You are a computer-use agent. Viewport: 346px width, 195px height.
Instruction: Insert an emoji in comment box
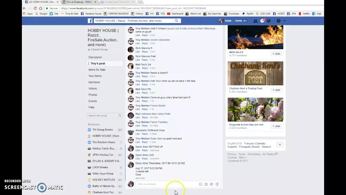coord(201,184)
